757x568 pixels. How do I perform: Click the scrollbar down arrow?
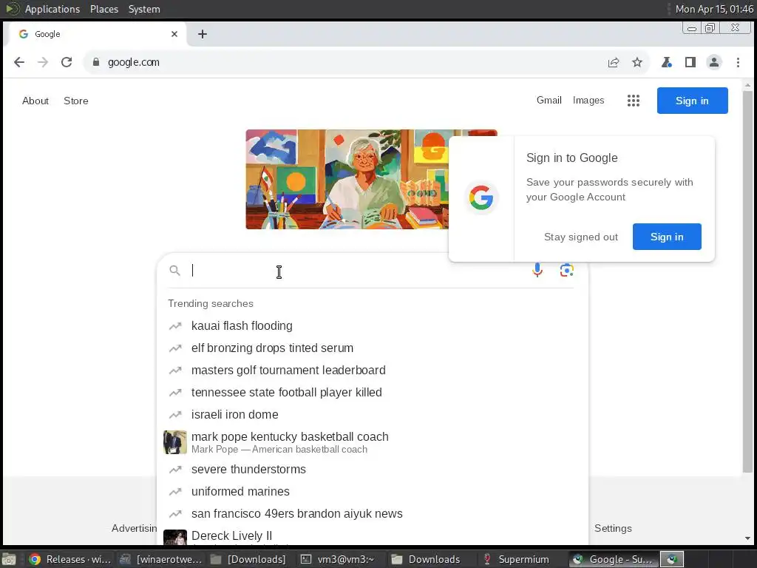(x=747, y=538)
